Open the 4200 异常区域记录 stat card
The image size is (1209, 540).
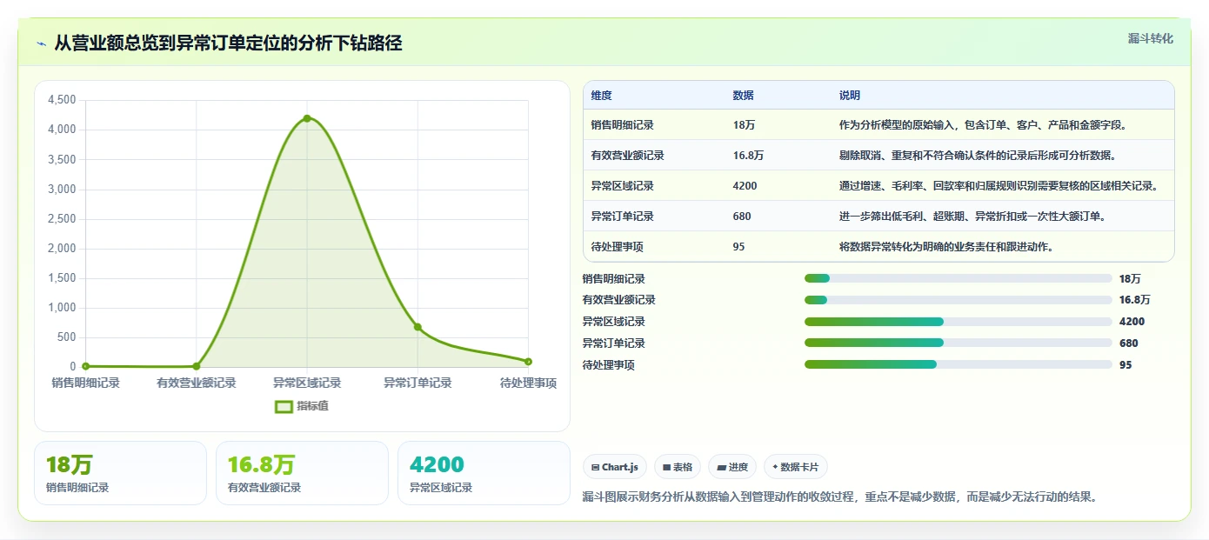pos(484,473)
